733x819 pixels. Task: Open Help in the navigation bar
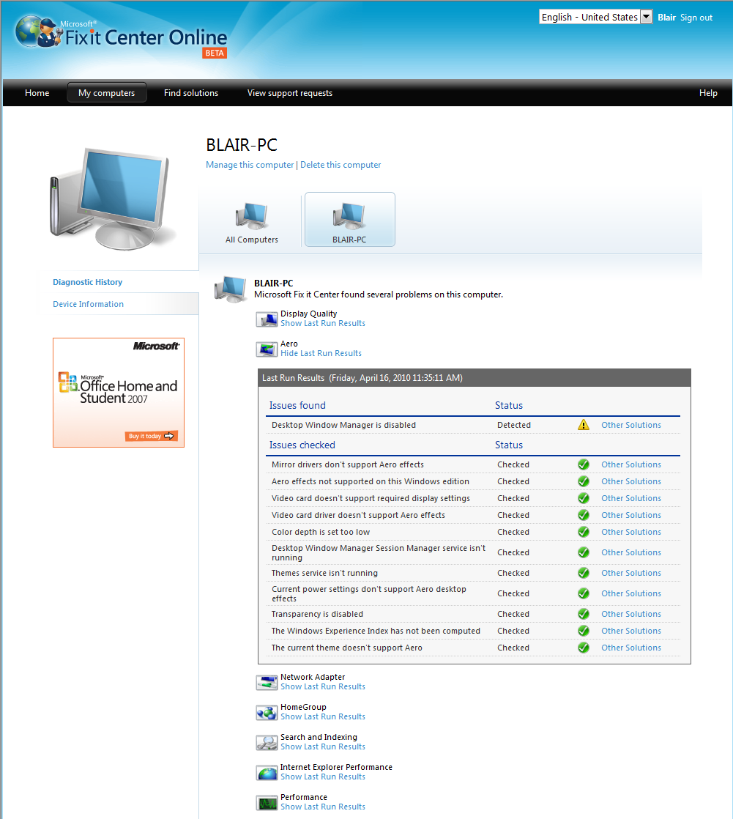(708, 93)
